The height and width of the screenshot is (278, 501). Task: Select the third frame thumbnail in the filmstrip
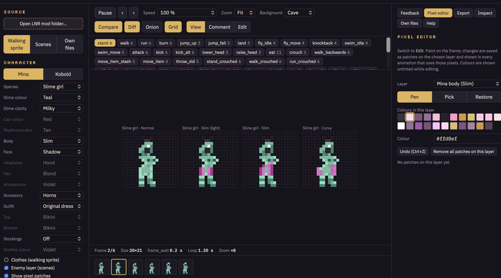click(x=135, y=267)
